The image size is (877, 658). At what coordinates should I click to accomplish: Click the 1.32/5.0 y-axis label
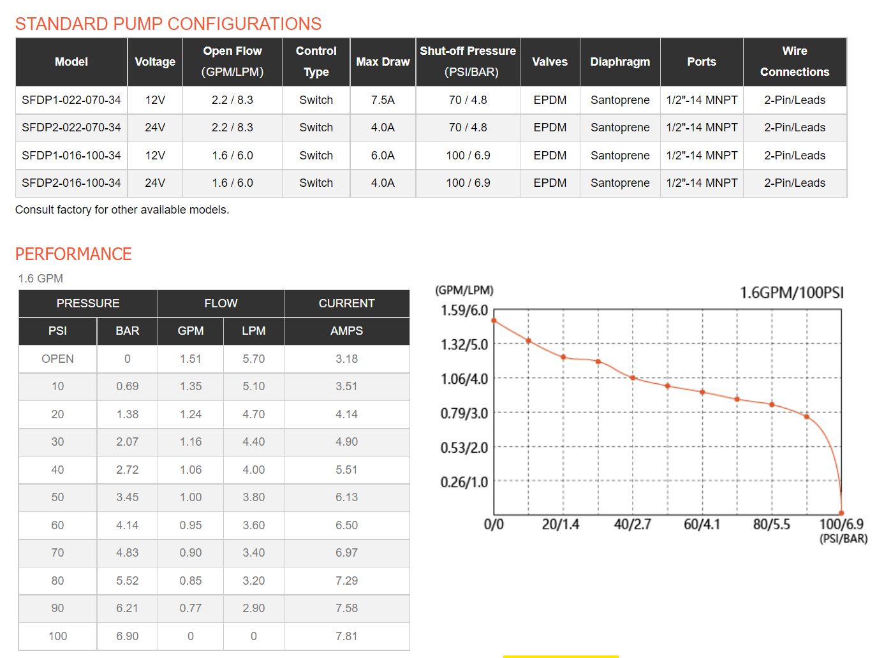464,345
